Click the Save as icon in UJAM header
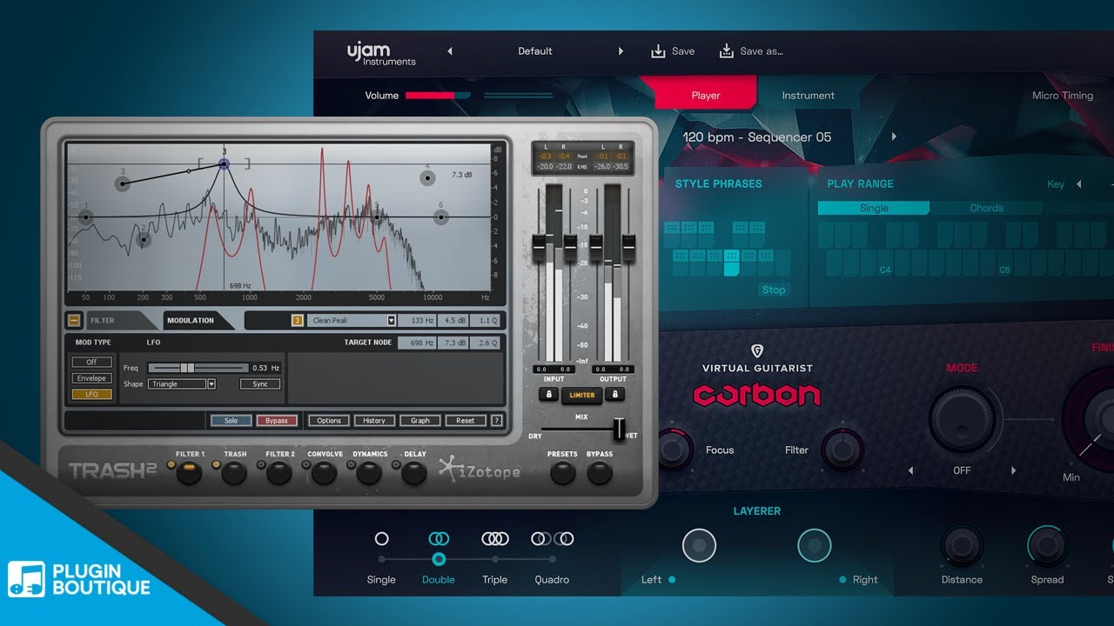Screen dimensions: 1114x626 coord(726,51)
